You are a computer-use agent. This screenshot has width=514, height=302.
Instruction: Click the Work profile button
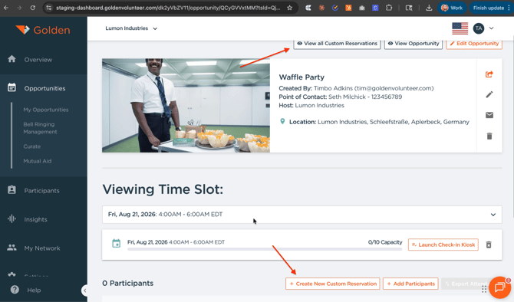(x=452, y=8)
